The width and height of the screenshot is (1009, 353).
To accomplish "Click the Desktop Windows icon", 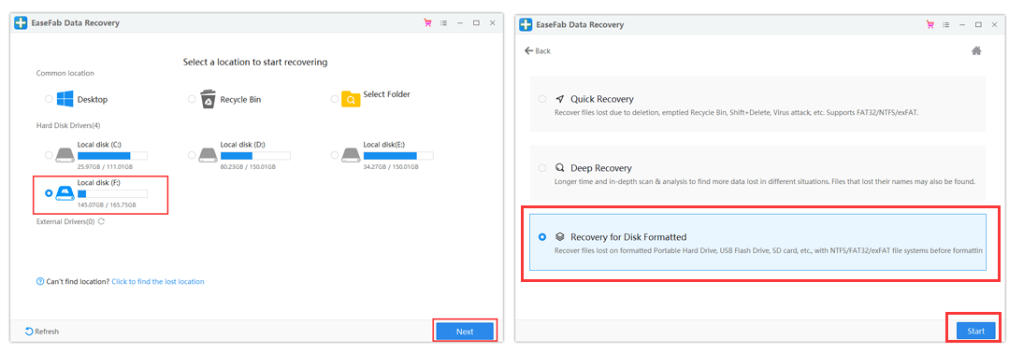I will [65, 99].
